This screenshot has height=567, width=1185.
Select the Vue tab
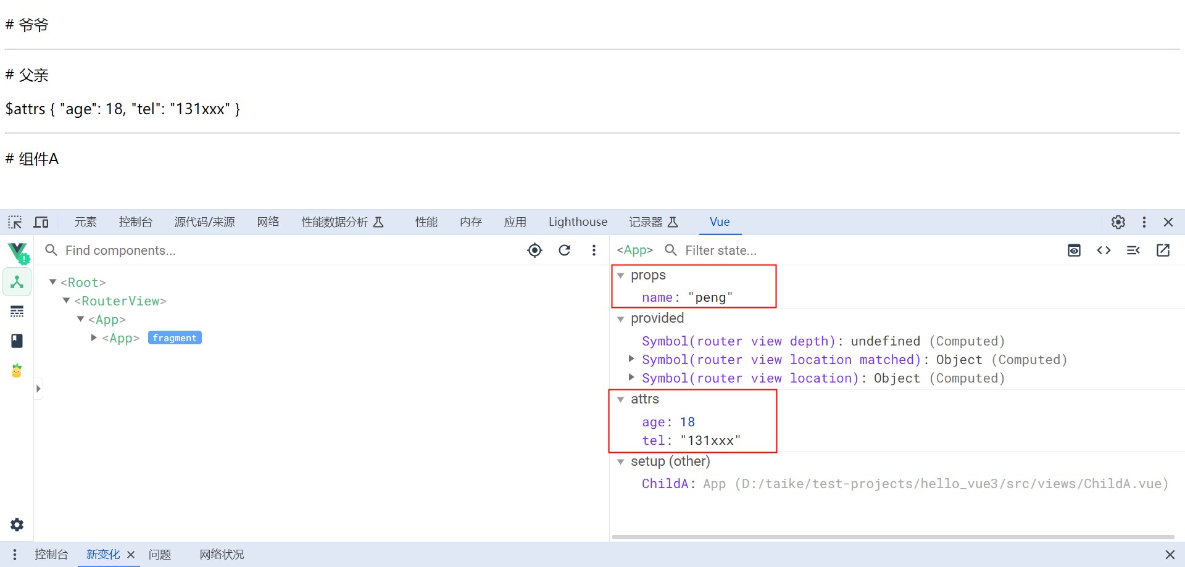720,222
